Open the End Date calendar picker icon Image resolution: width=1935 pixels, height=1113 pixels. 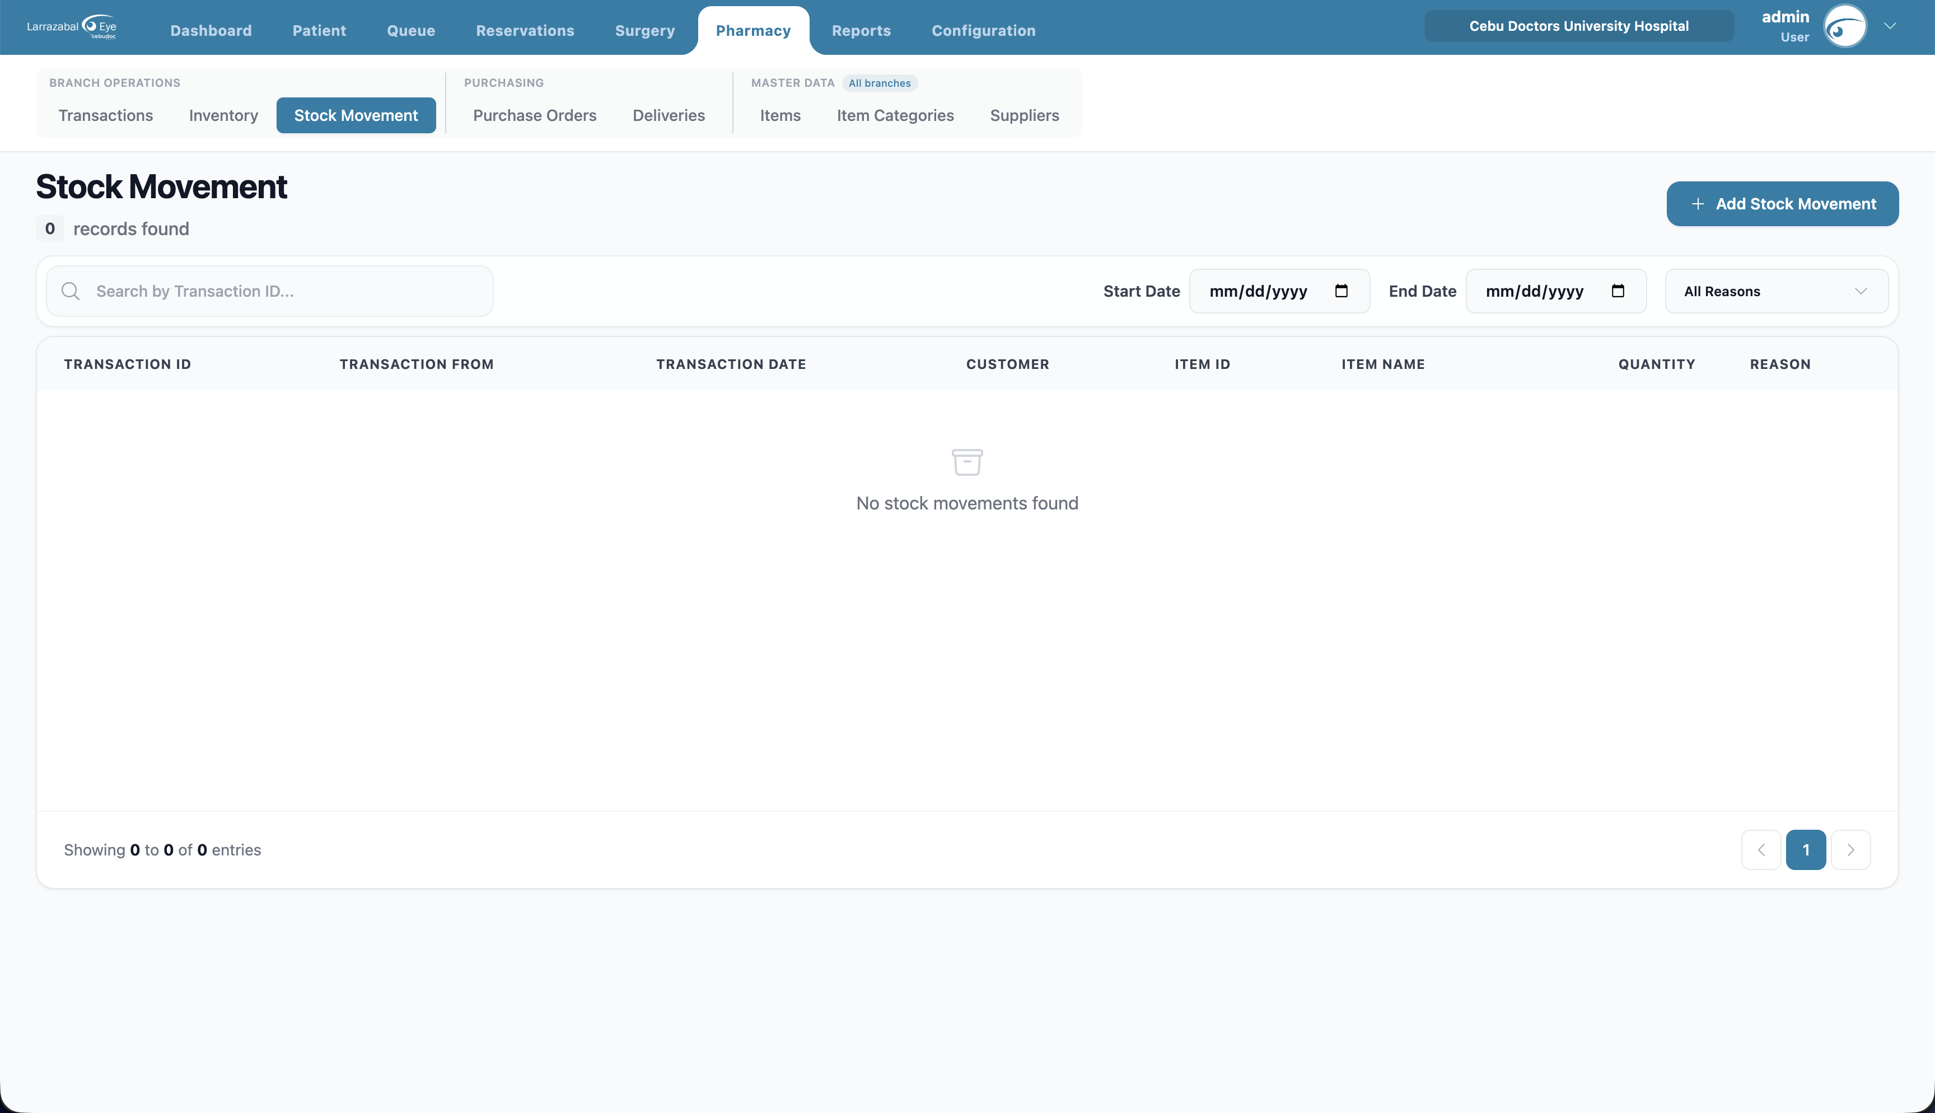[1618, 291]
